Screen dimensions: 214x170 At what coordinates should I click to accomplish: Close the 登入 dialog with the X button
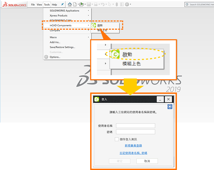pos(168,99)
